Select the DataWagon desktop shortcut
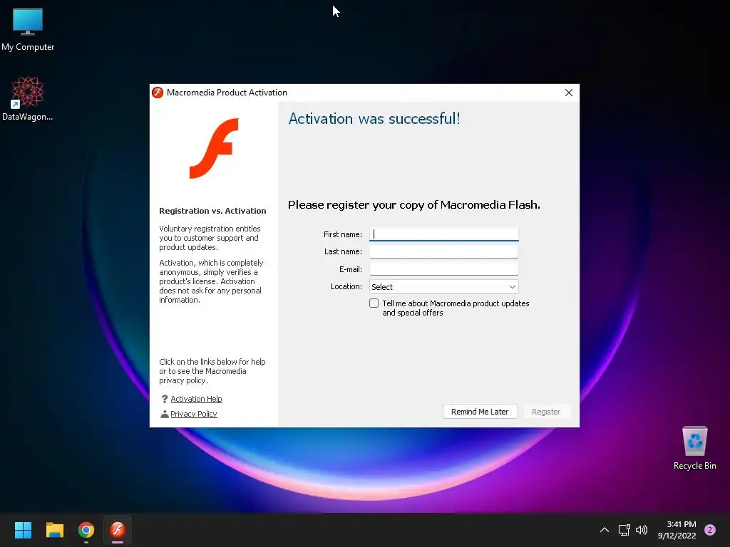This screenshot has width=730, height=547. tap(28, 98)
